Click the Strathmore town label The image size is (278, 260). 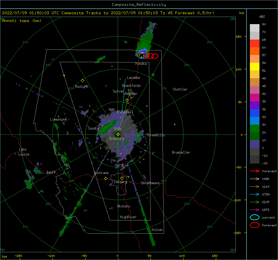coord(150,183)
